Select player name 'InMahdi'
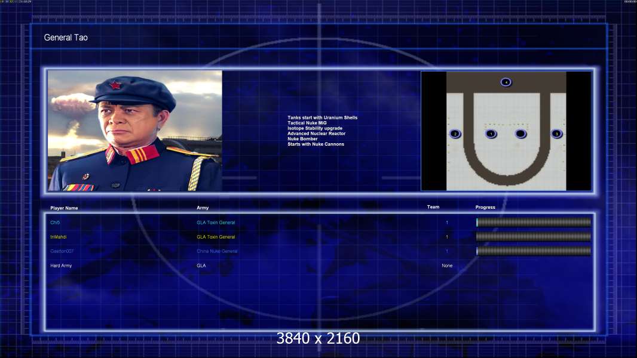 [x=59, y=237]
